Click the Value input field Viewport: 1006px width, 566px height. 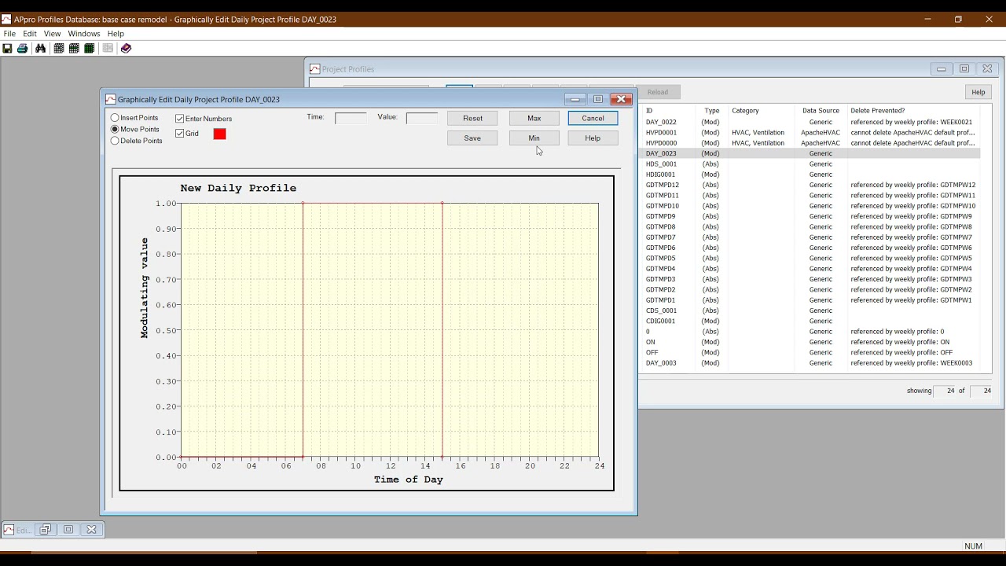422,118
